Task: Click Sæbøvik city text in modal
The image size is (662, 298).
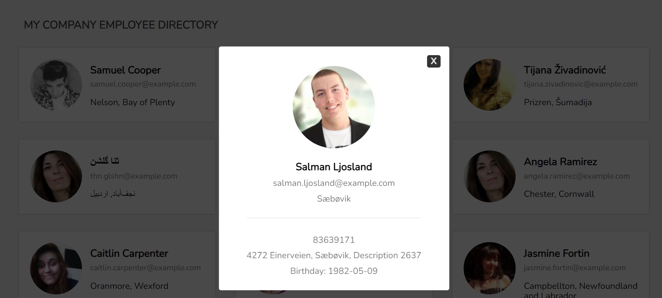Action: [x=334, y=199]
